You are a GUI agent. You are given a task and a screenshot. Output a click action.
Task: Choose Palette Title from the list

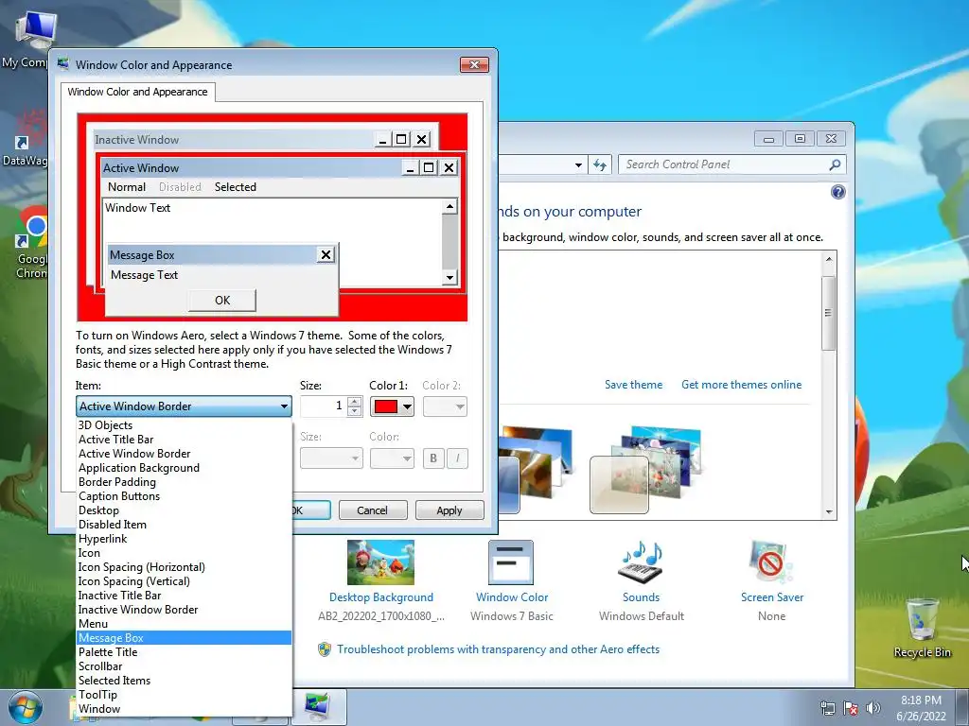[x=185, y=652]
